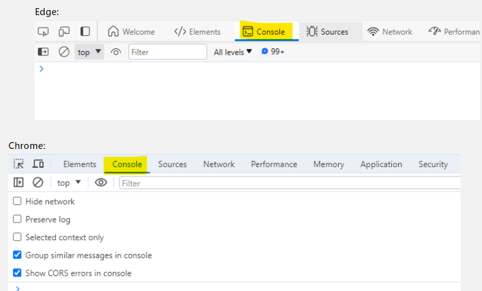Open Chrome Application tab
482x291 pixels.
(381, 164)
